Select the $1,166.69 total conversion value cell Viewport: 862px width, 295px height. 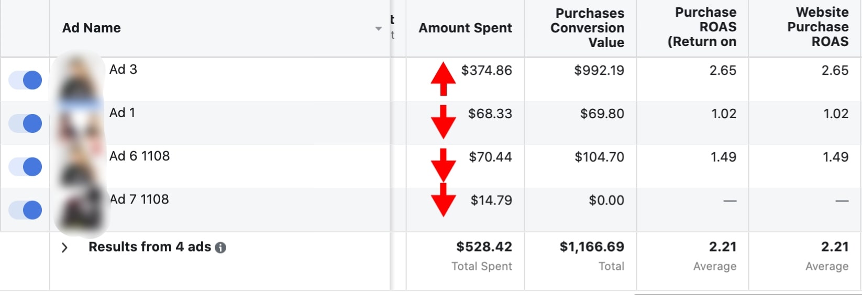click(x=592, y=247)
